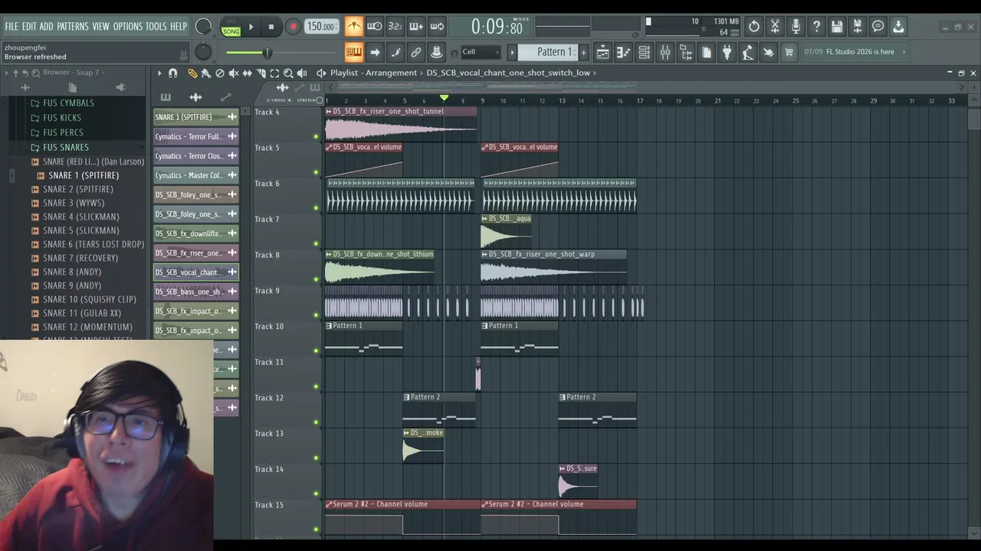This screenshot has height=551, width=981.
Task: Click the playhead marker on timeline
Action: 444,97
